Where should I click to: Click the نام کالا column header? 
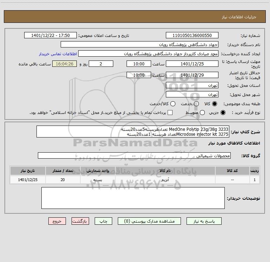tap(165, 171)
